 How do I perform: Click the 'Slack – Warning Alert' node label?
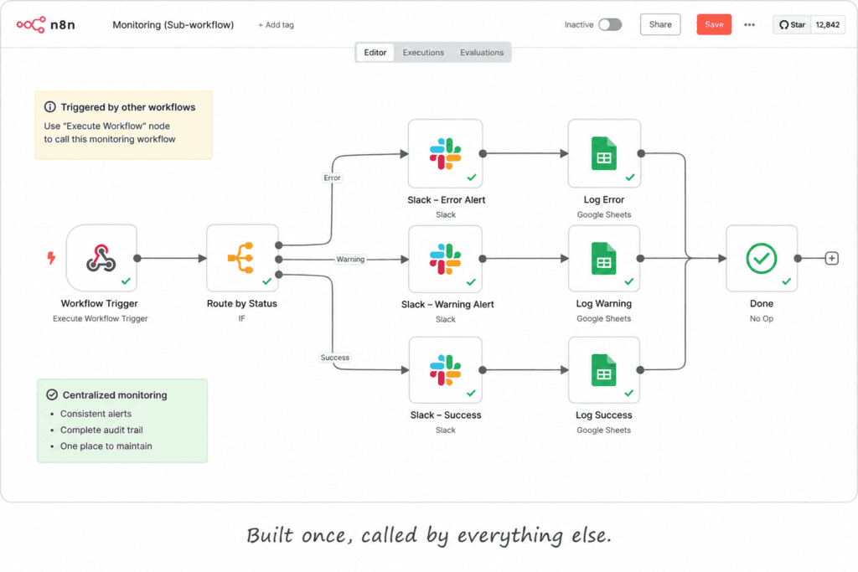point(447,305)
